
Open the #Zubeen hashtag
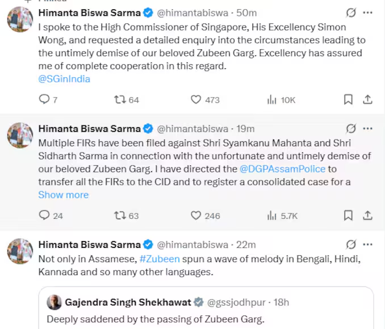click(160, 259)
